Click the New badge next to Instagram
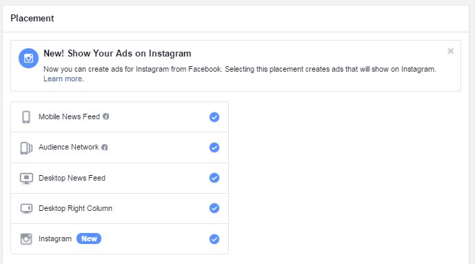 pyautogui.click(x=89, y=238)
